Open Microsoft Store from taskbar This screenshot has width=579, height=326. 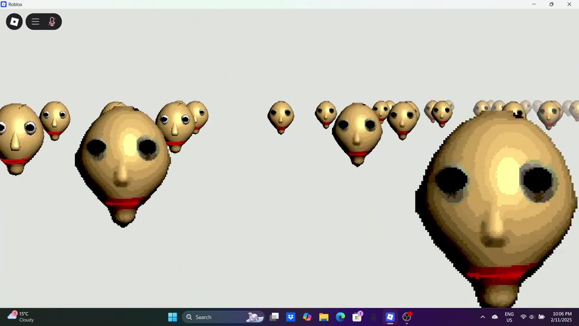[357, 317]
